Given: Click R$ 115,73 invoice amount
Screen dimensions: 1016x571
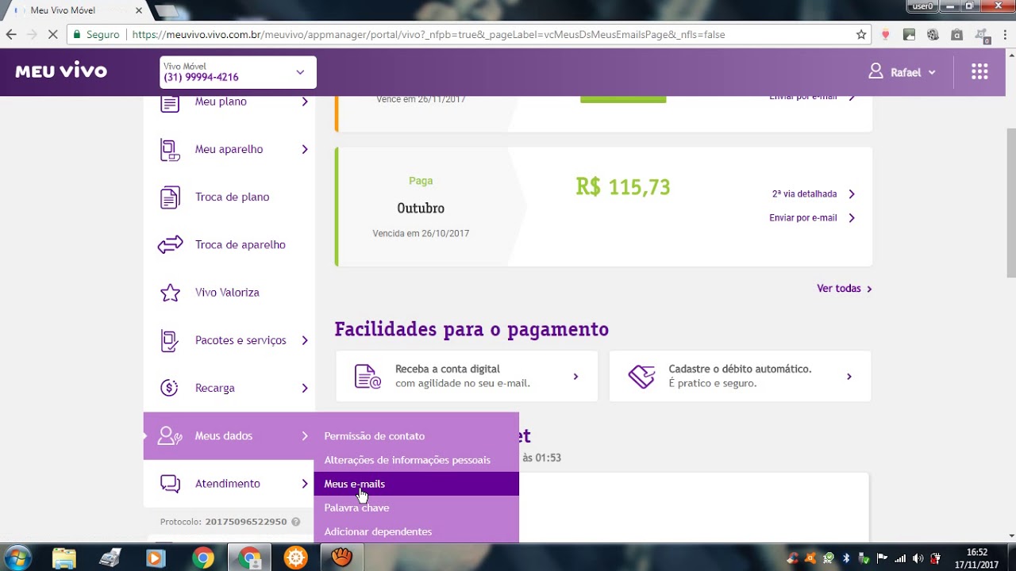Looking at the screenshot, I should pos(623,187).
